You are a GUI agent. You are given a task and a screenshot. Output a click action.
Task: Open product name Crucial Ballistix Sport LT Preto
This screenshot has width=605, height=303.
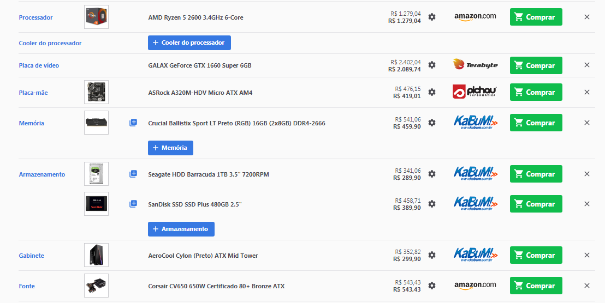point(236,123)
